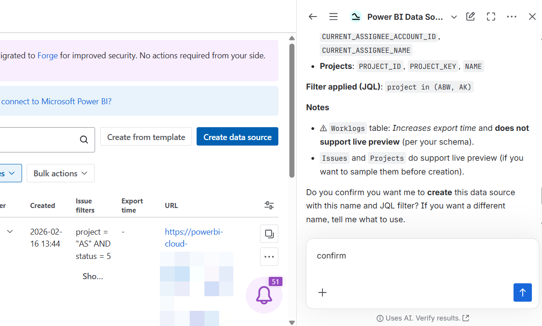Image resolution: width=542 pixels, height=326 pixels.
Task: Open the Verify results external link
Action: [x=466, y=318]
